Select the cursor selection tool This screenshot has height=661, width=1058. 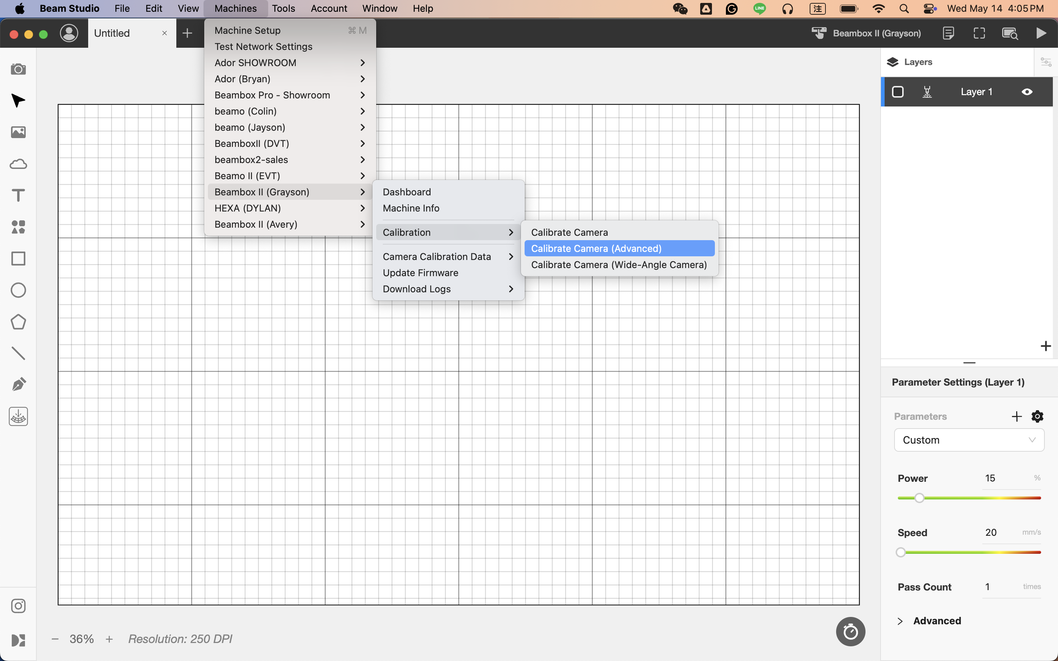click(x=18, y=101)
